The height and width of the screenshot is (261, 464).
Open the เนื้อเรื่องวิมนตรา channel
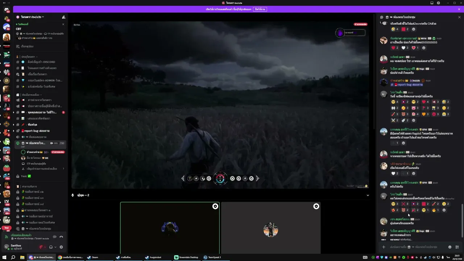[x=40, y=74]
